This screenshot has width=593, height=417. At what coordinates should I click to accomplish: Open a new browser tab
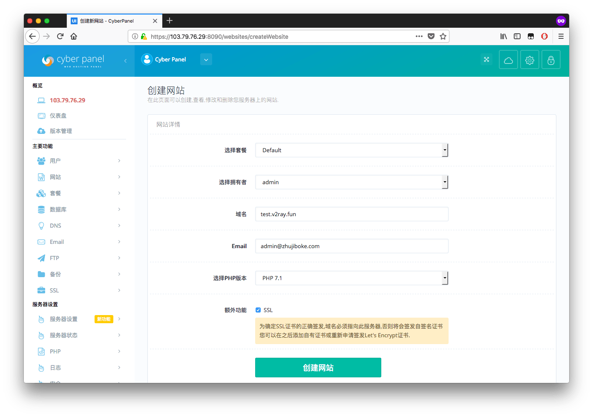(170, 20)
